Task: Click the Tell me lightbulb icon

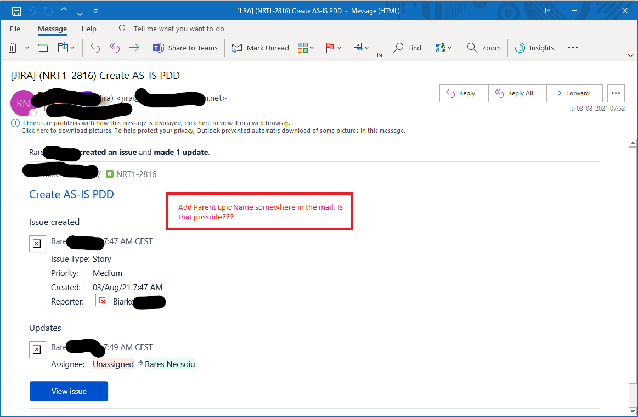Action: coord(122,29)
